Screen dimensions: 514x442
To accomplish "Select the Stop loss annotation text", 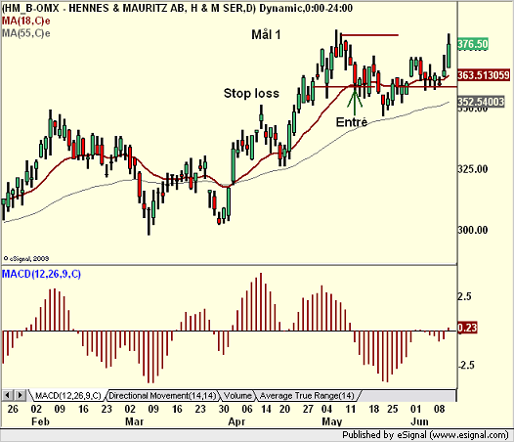I will coord(251,93).
